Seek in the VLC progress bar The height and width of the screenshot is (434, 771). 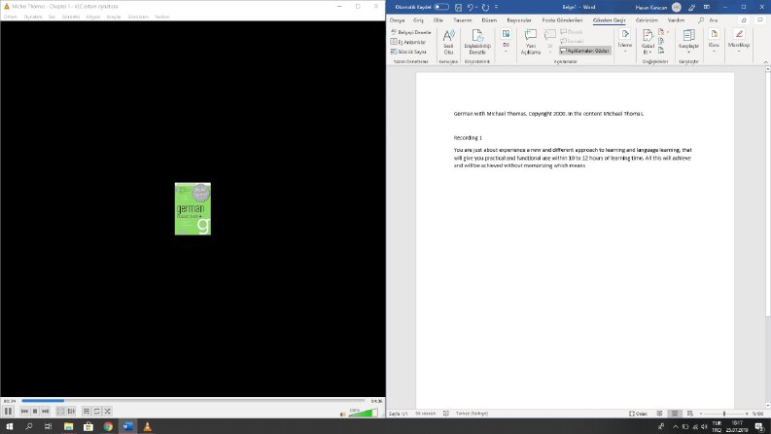(193, 401)
